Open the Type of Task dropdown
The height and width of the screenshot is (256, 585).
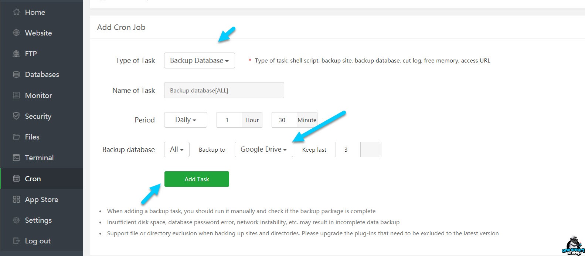(200, 60)
